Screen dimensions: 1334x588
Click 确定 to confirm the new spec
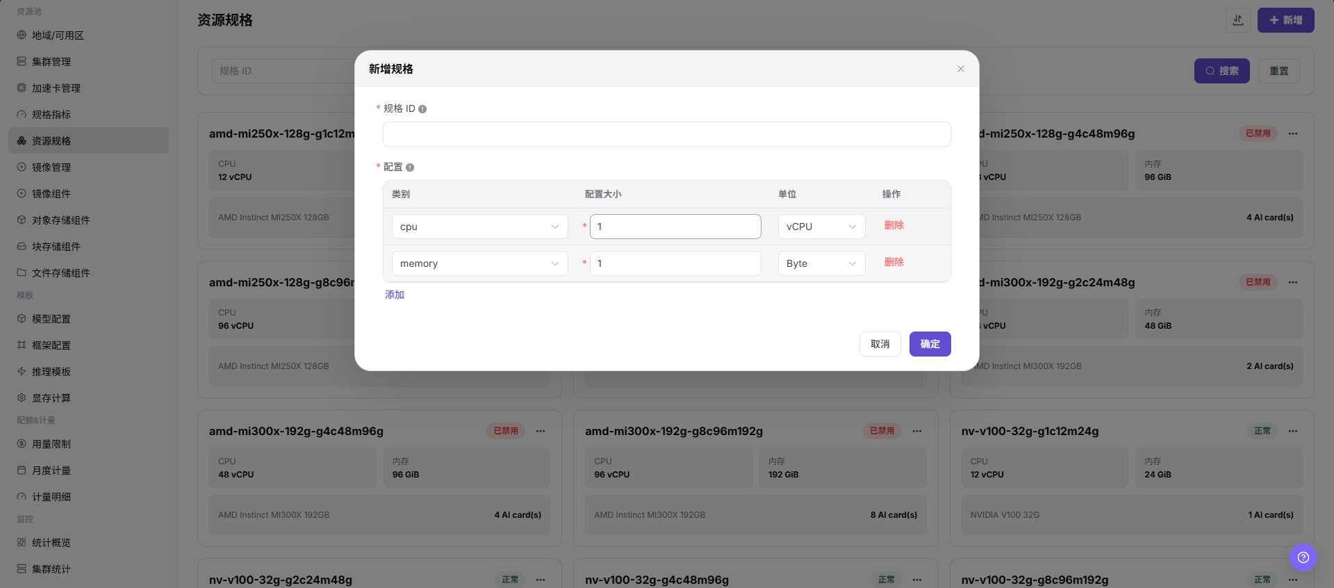click(930, 344)
